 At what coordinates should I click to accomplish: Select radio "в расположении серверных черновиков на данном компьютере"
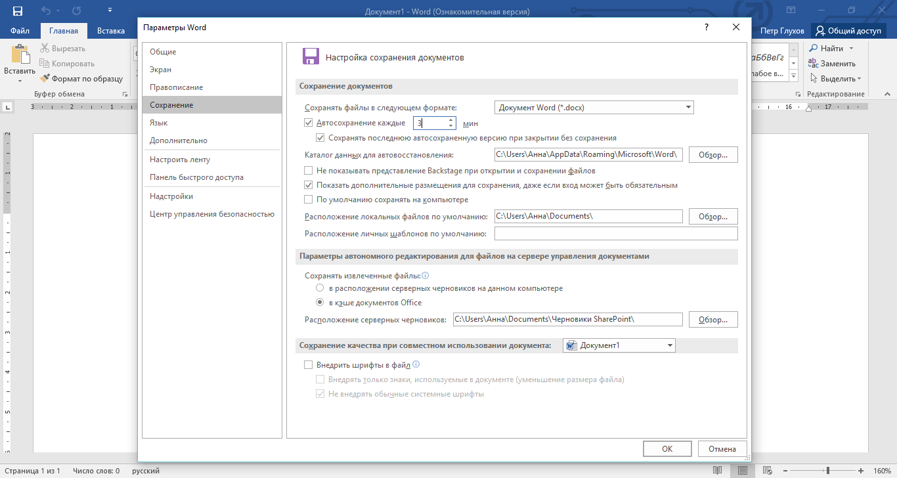click(x=320, y=288)
